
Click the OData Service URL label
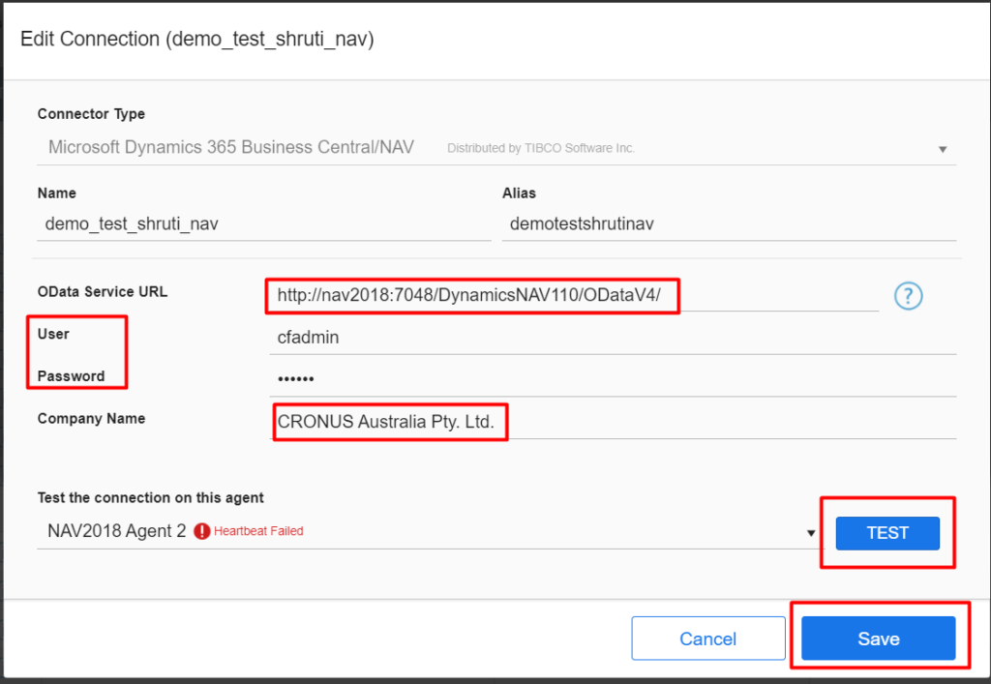(x=103, y=292)
